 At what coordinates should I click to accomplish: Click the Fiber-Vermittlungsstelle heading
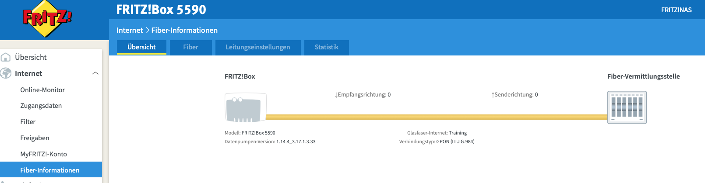click(644, 76)
